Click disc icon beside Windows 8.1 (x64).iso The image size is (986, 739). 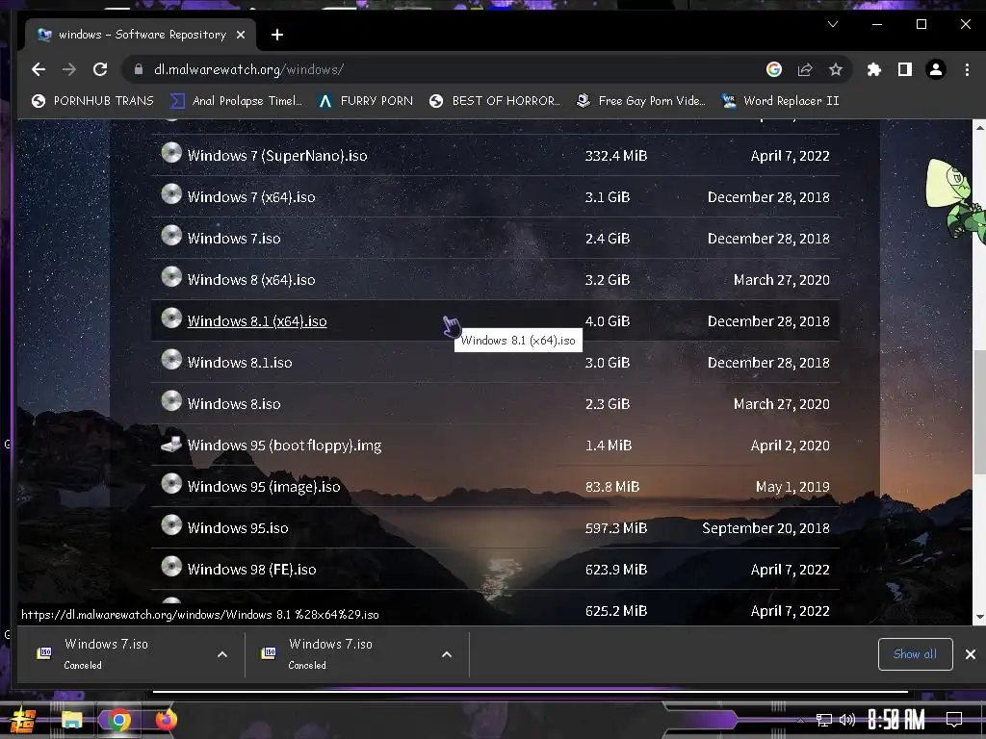coord(171,319)
